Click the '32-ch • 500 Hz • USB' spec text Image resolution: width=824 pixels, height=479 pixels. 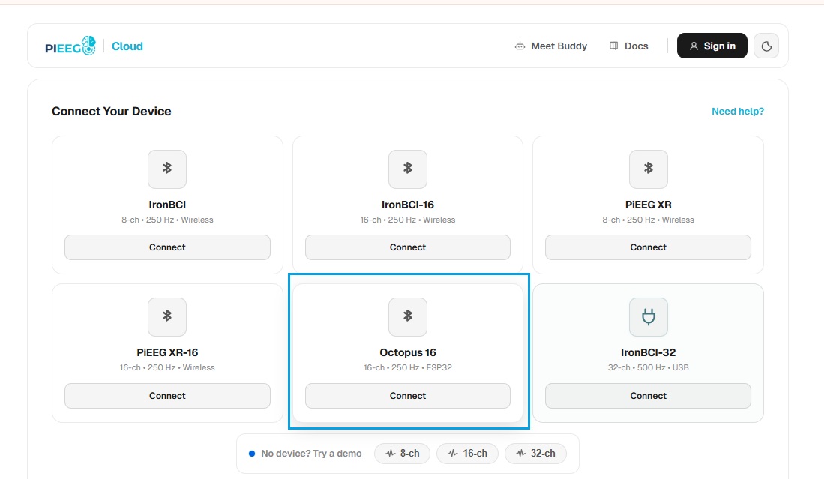tap(648, 367)
